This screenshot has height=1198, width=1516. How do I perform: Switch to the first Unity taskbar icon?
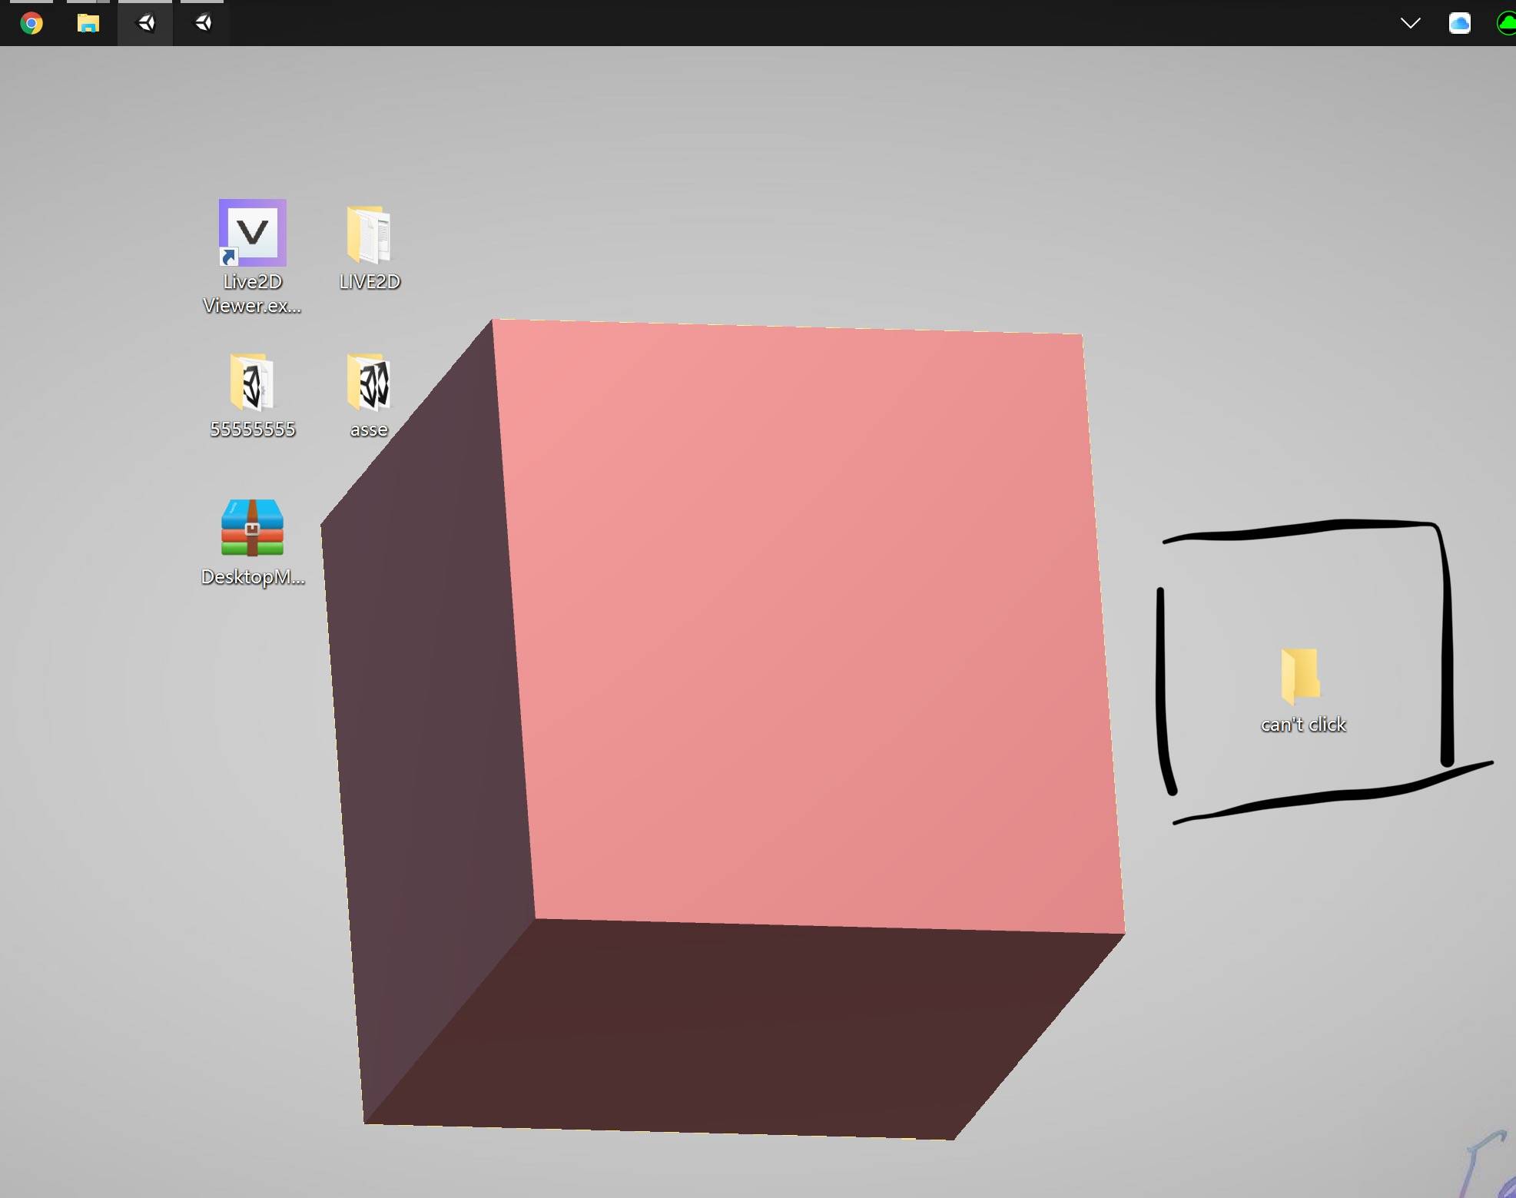[145, 23]
